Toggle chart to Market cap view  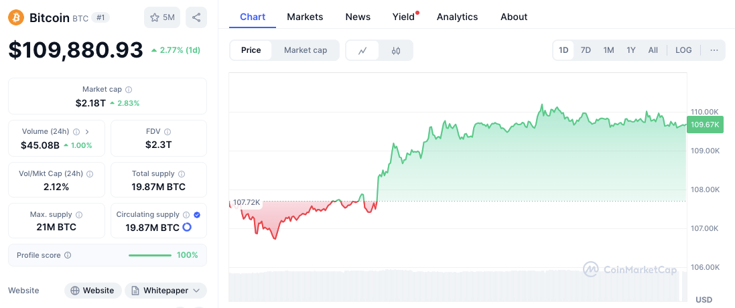[x=306, y=50]
